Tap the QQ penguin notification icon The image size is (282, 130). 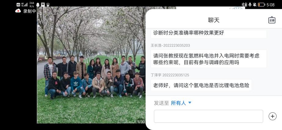[38, 5]
